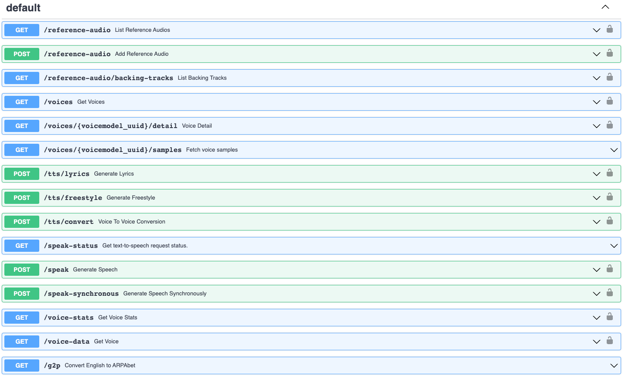The image size is (625, 379).
Task: Click the lock beside GET /voices/{voicemodel_uuid}/detail
Action: point(610,126)
